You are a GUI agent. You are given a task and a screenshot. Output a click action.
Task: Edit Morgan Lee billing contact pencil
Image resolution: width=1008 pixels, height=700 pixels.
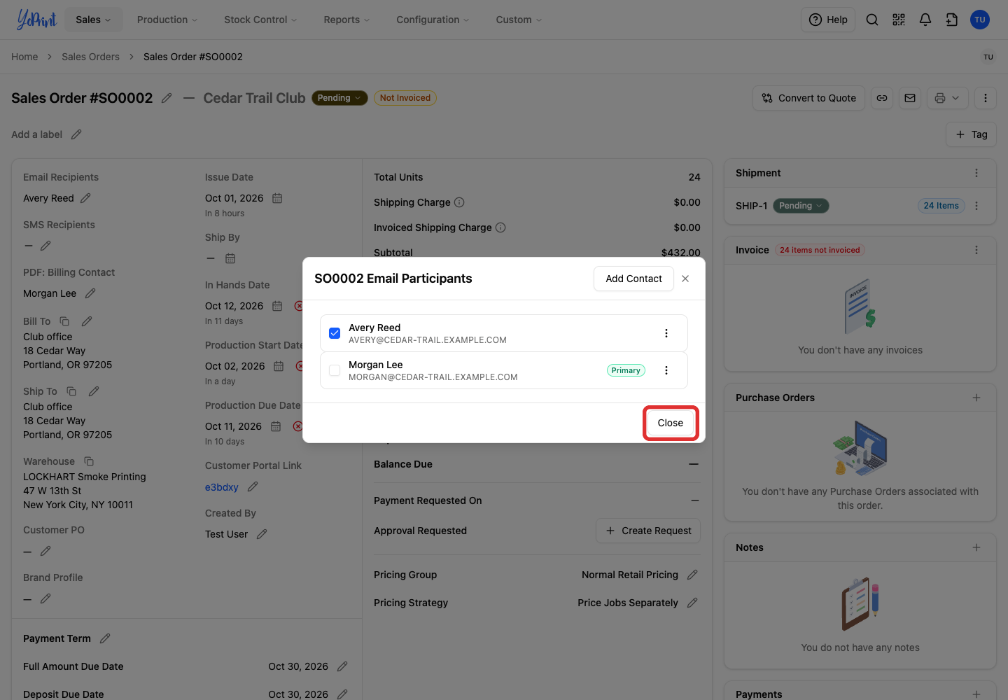click(x=90, y=293)
